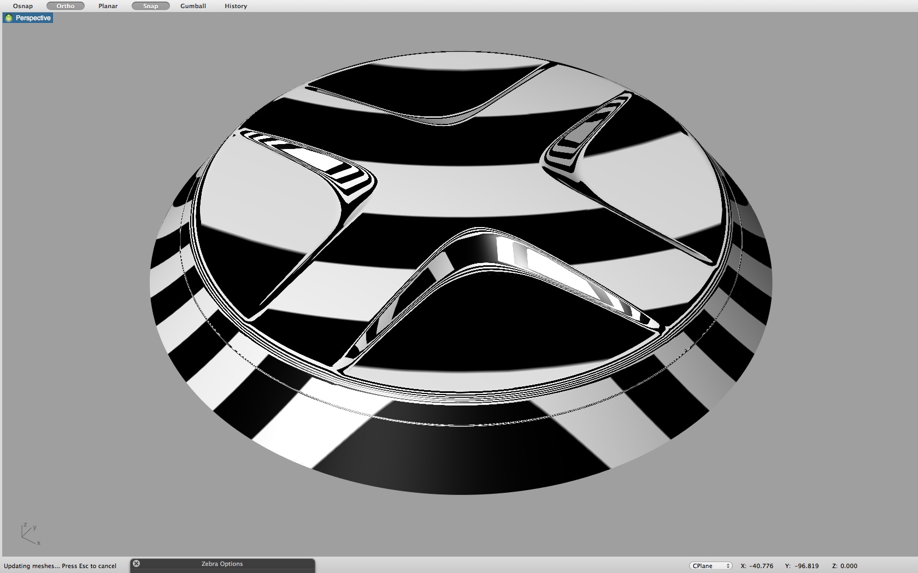Turn off grid Snap

point(151,6)
